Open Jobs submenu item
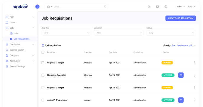Screen dimensions: 203x107 16,33
